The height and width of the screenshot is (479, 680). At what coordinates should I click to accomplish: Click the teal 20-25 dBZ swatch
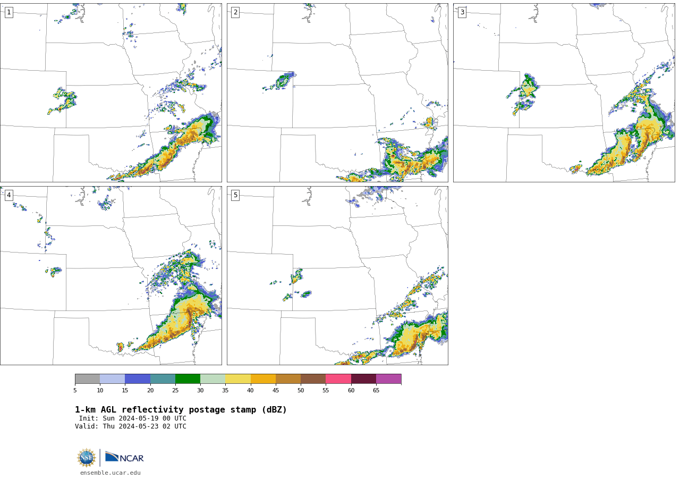(163, 379)
